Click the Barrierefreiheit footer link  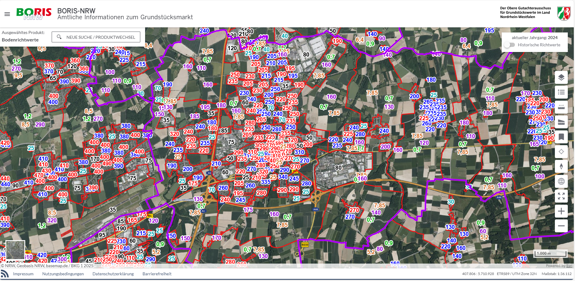click(x=157, y=274)
